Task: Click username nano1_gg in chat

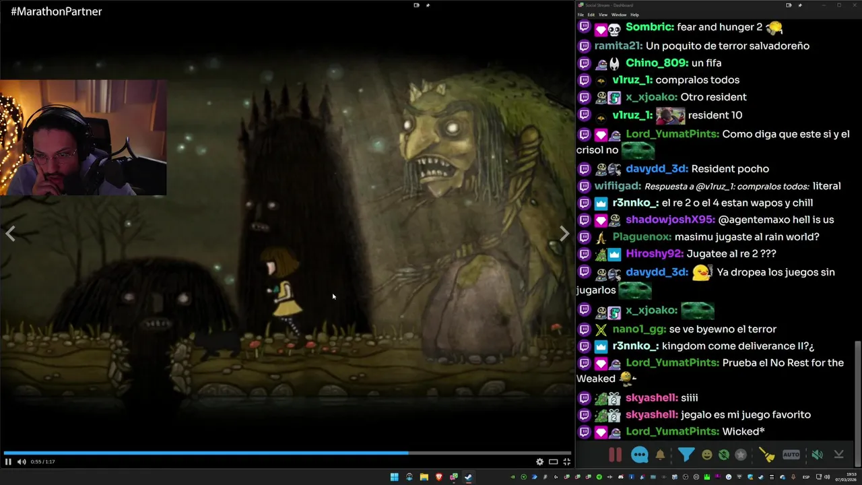Action: 639,329
